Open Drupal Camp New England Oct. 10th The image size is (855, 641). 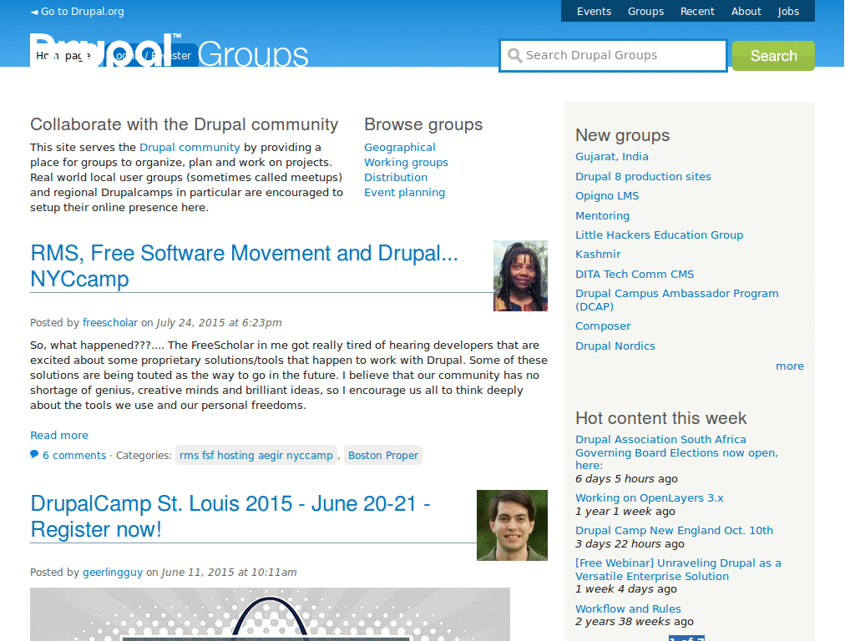674,530
